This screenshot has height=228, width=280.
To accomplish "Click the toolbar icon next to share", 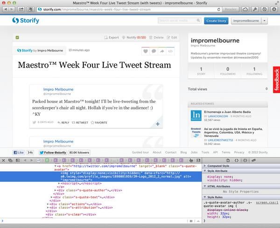I will [x=31, y=9].
